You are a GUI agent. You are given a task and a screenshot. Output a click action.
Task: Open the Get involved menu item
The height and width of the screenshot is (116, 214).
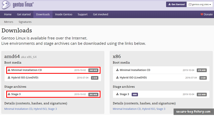click(x=101, y=14)
